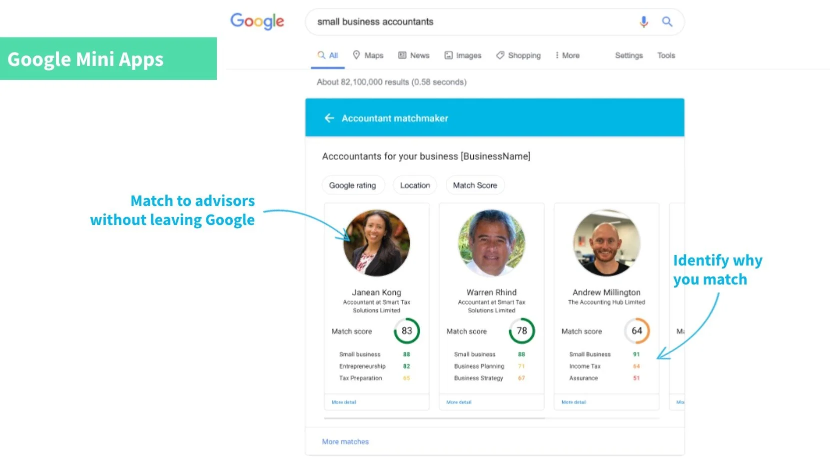Filter by Location chip
The height and width of the screenshot is (463, 830).
coord(415,185)
